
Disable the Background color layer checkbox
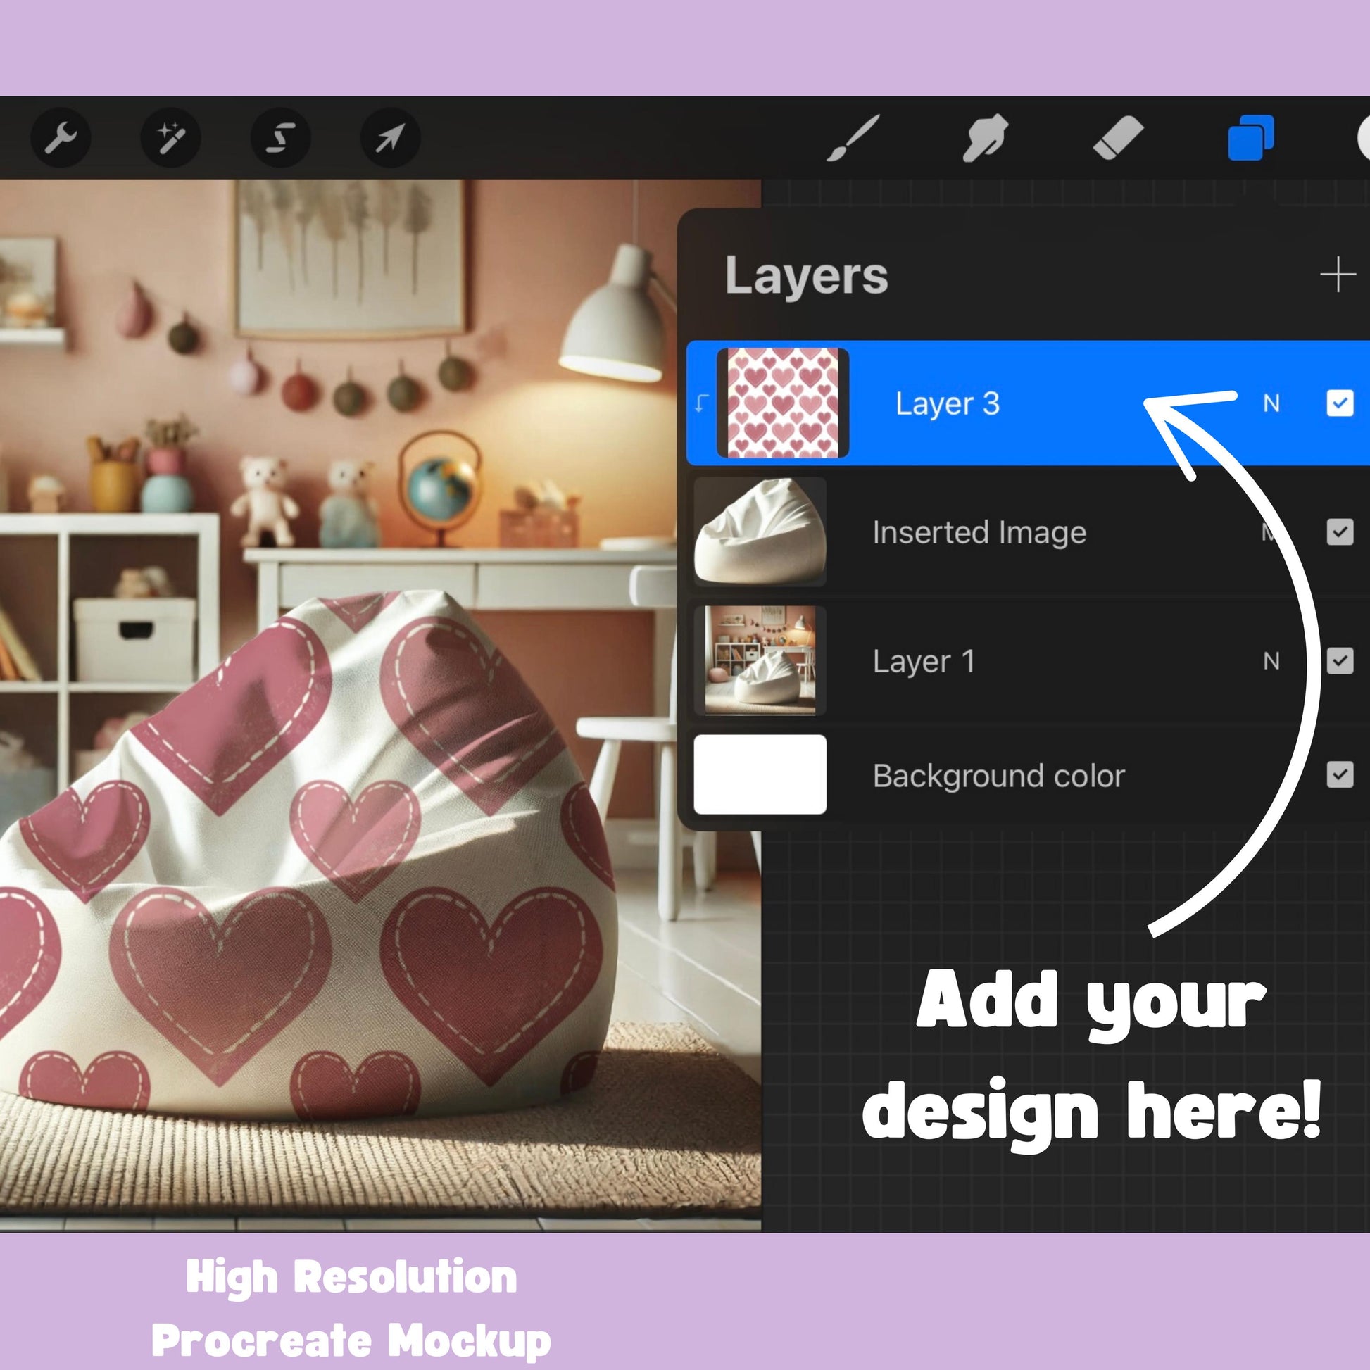coord(1340,775)
